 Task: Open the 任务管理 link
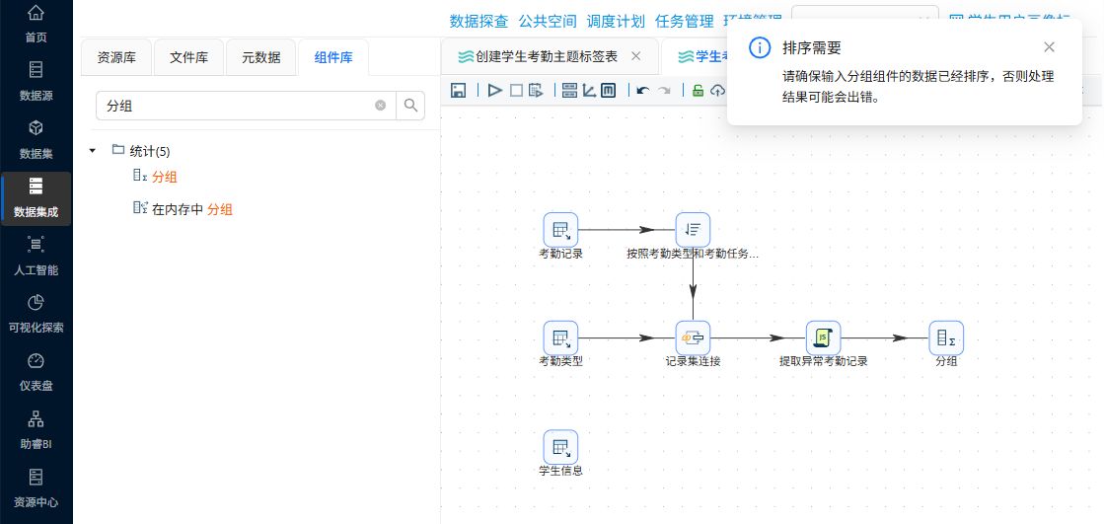[x=684, y=21]
